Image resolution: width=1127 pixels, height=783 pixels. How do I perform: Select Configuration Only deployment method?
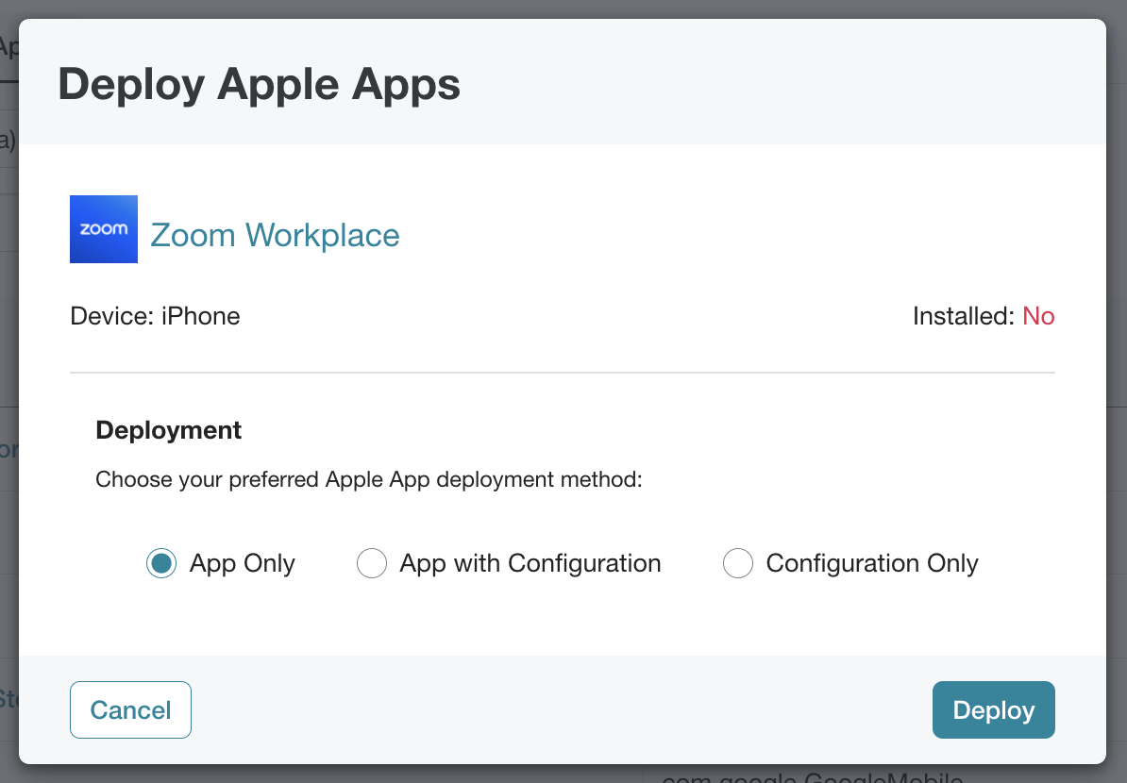click(738, 563)
